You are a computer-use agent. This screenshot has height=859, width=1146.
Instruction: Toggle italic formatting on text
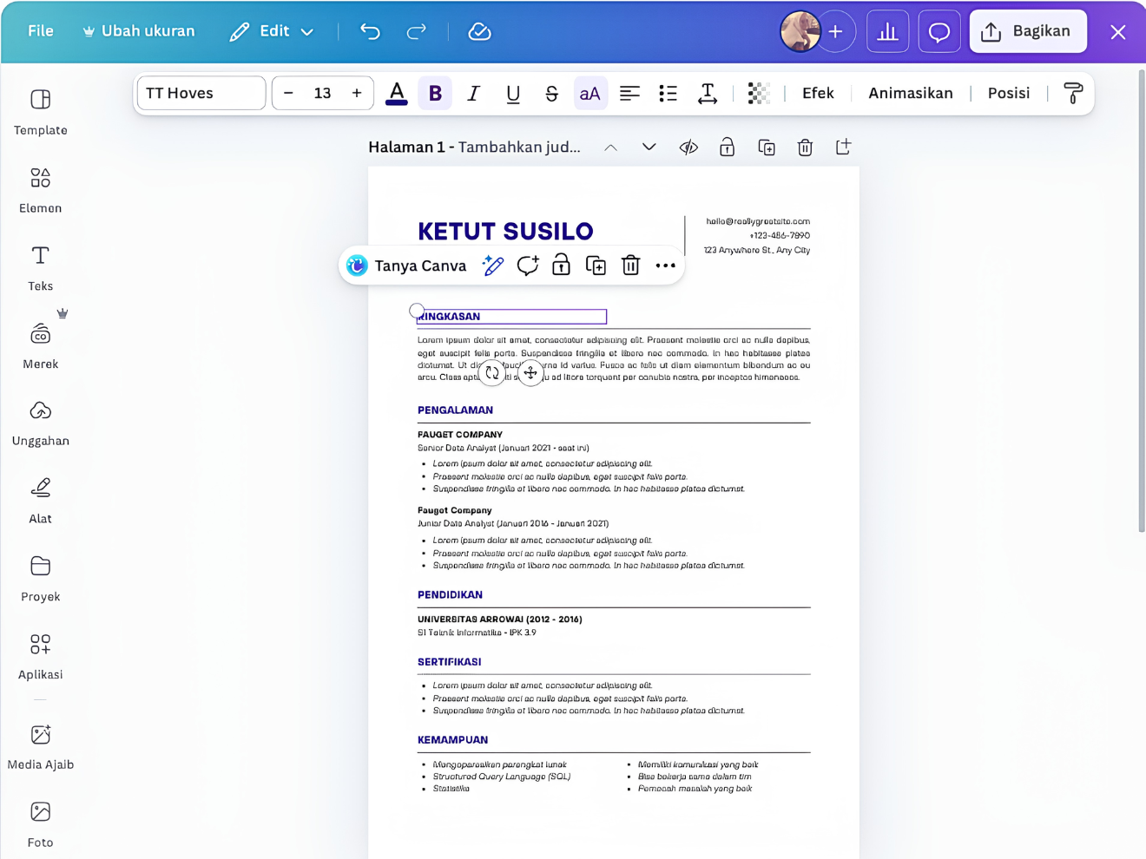tap(473, 94)
